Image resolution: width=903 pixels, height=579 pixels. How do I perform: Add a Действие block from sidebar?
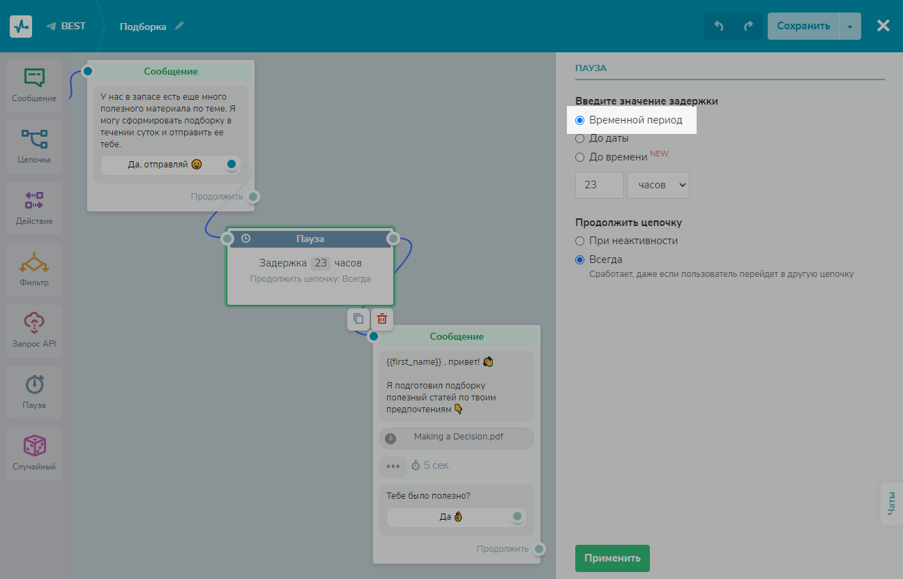[x=34, y=201]
